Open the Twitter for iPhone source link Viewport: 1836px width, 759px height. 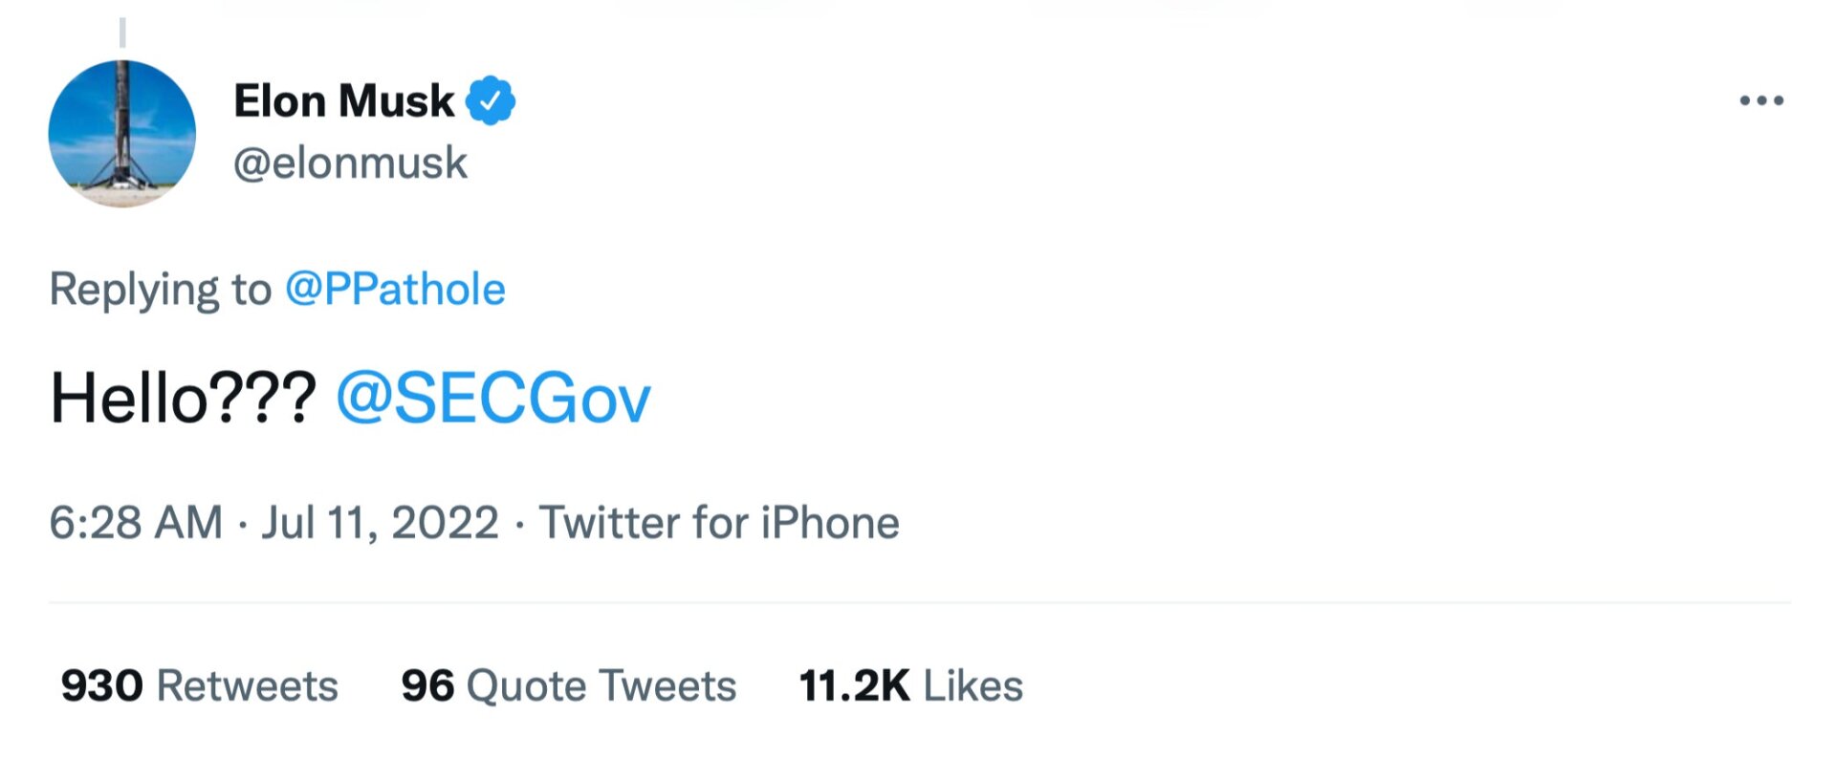(x=719, y=521)
